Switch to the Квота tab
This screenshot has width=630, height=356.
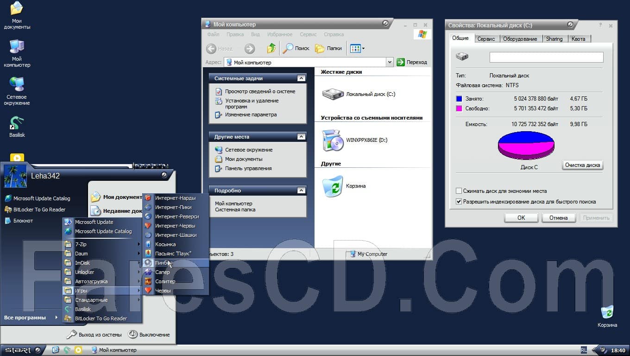click(x=578, y=39)
